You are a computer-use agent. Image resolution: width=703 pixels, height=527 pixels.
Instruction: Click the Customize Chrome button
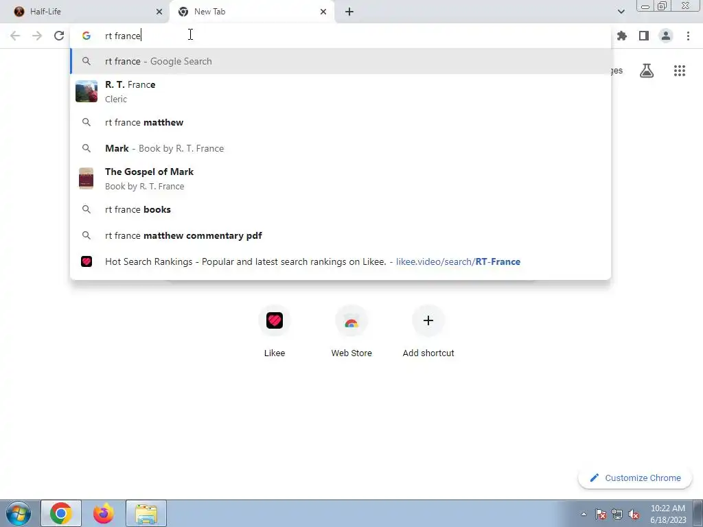635,478
